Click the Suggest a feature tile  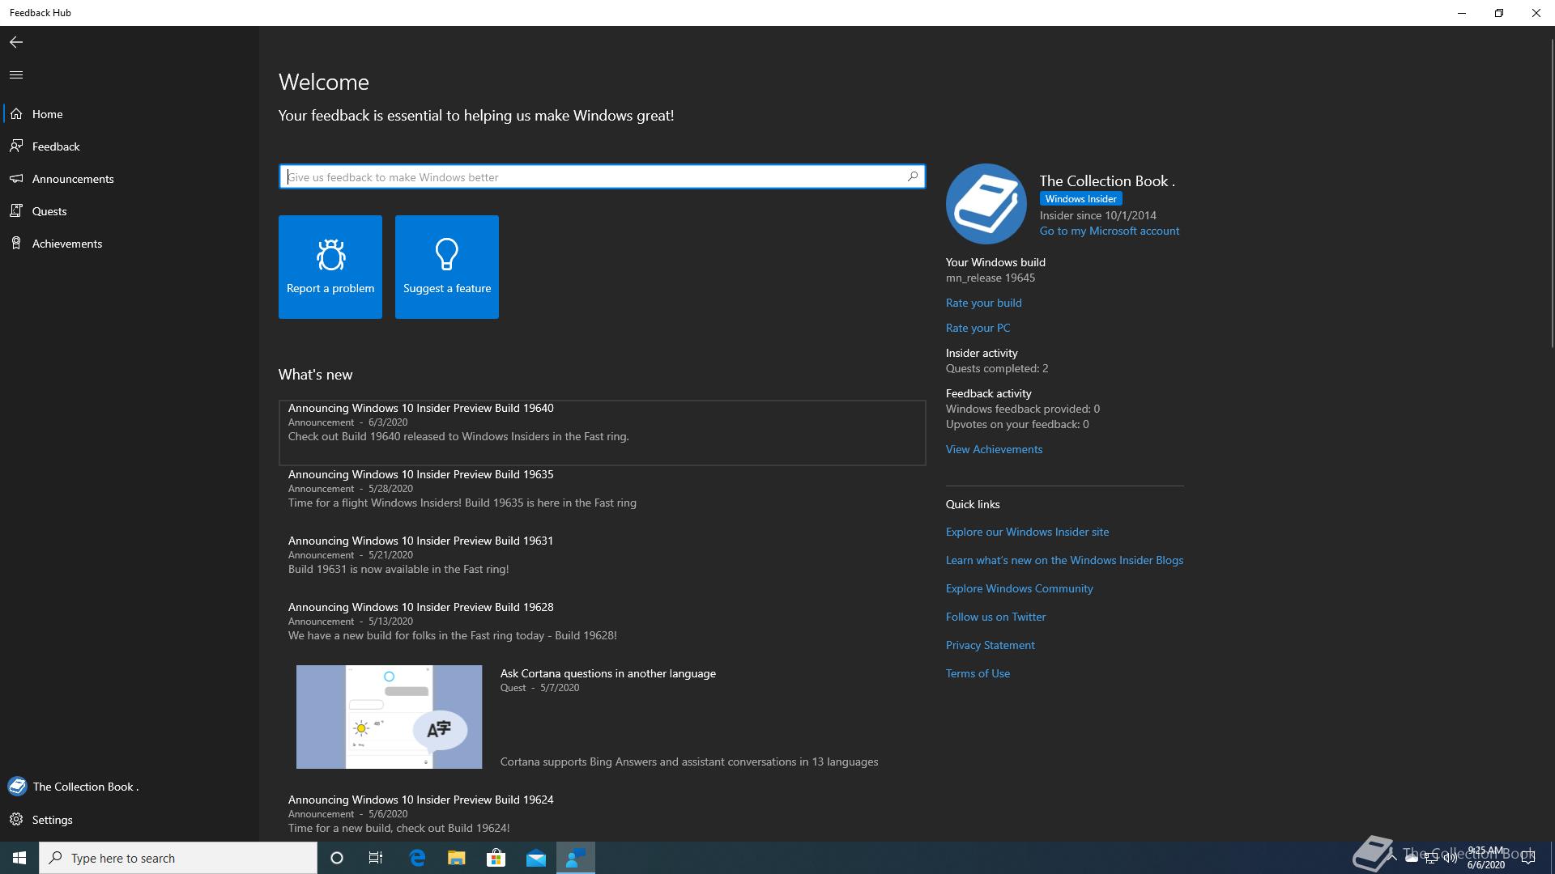pos(447,267)
